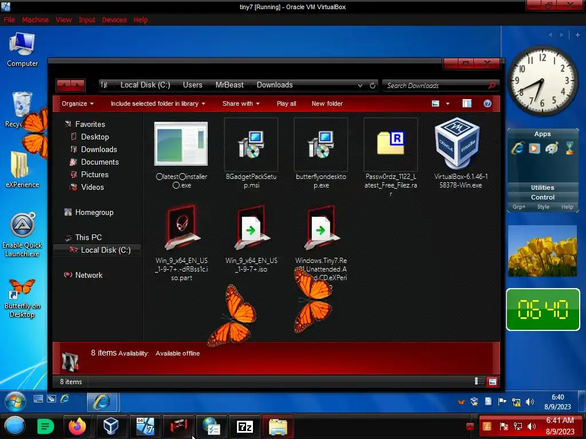Click Local Disk (C:) in address bar
The width and height of the screenshot is (586, 439).
point(145,85)
